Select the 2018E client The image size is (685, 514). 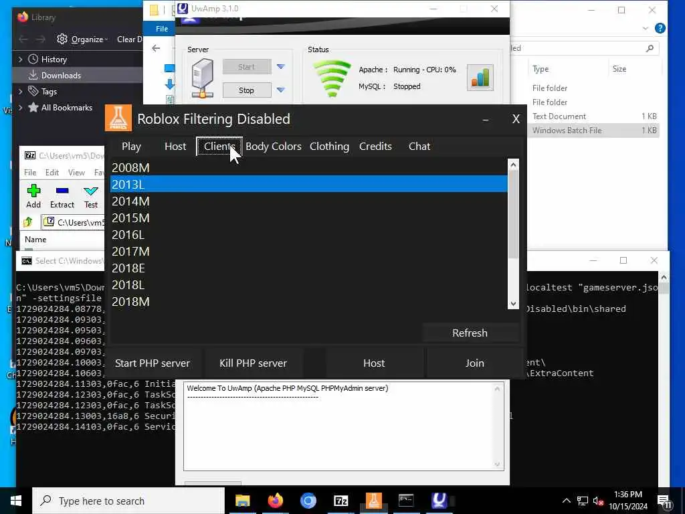coord(308,268)
